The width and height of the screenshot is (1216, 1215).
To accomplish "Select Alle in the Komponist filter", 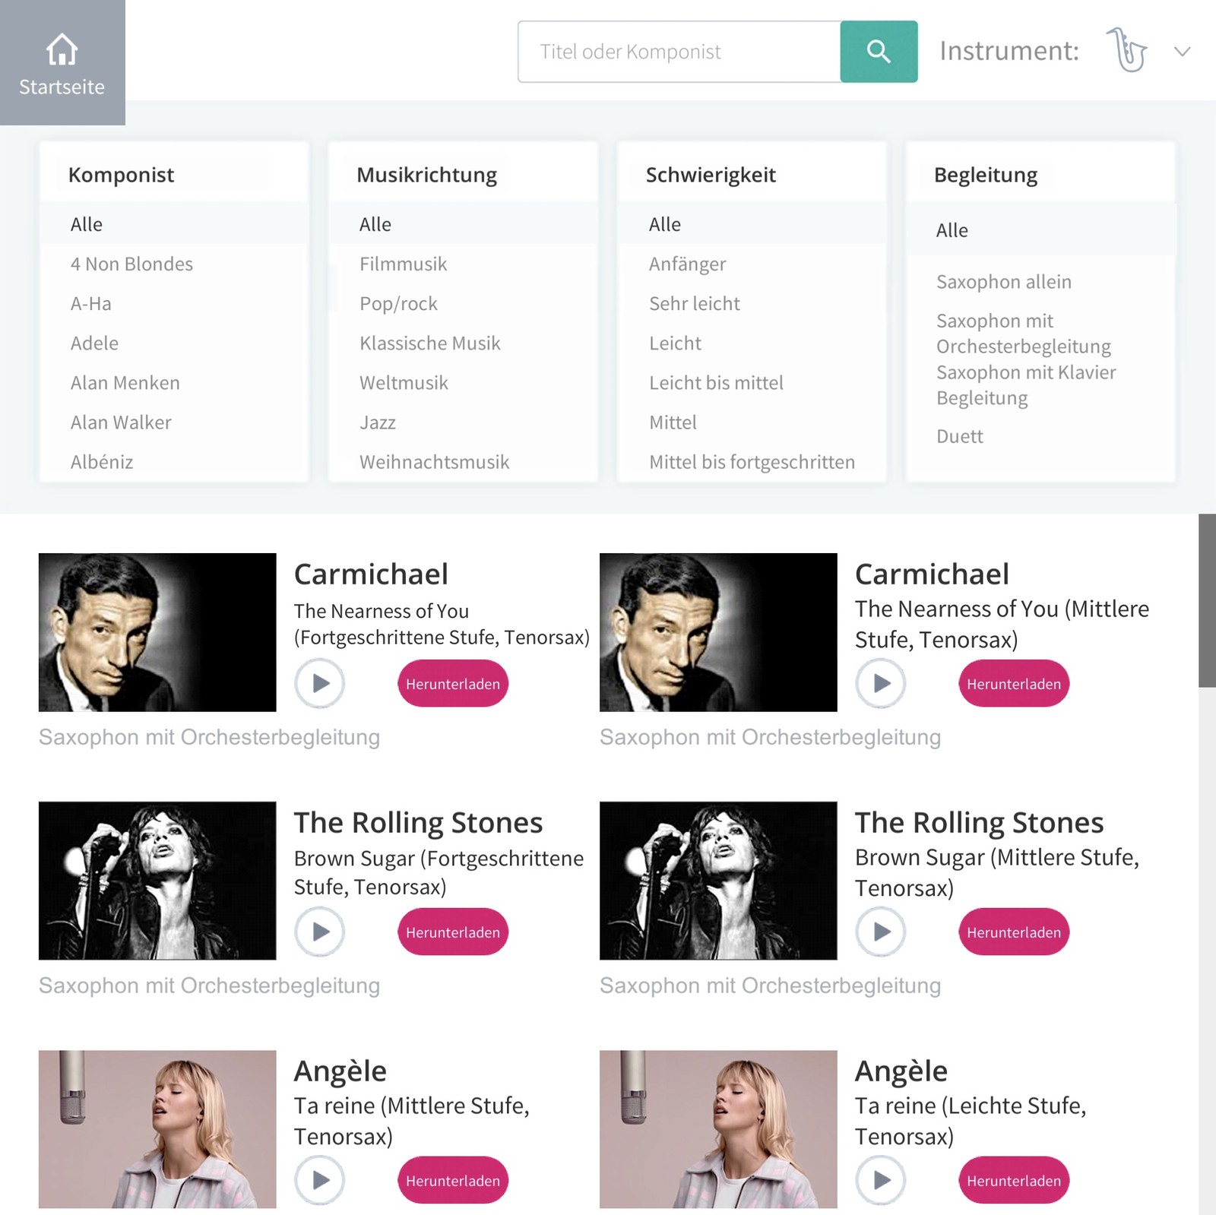I will 174,224.
